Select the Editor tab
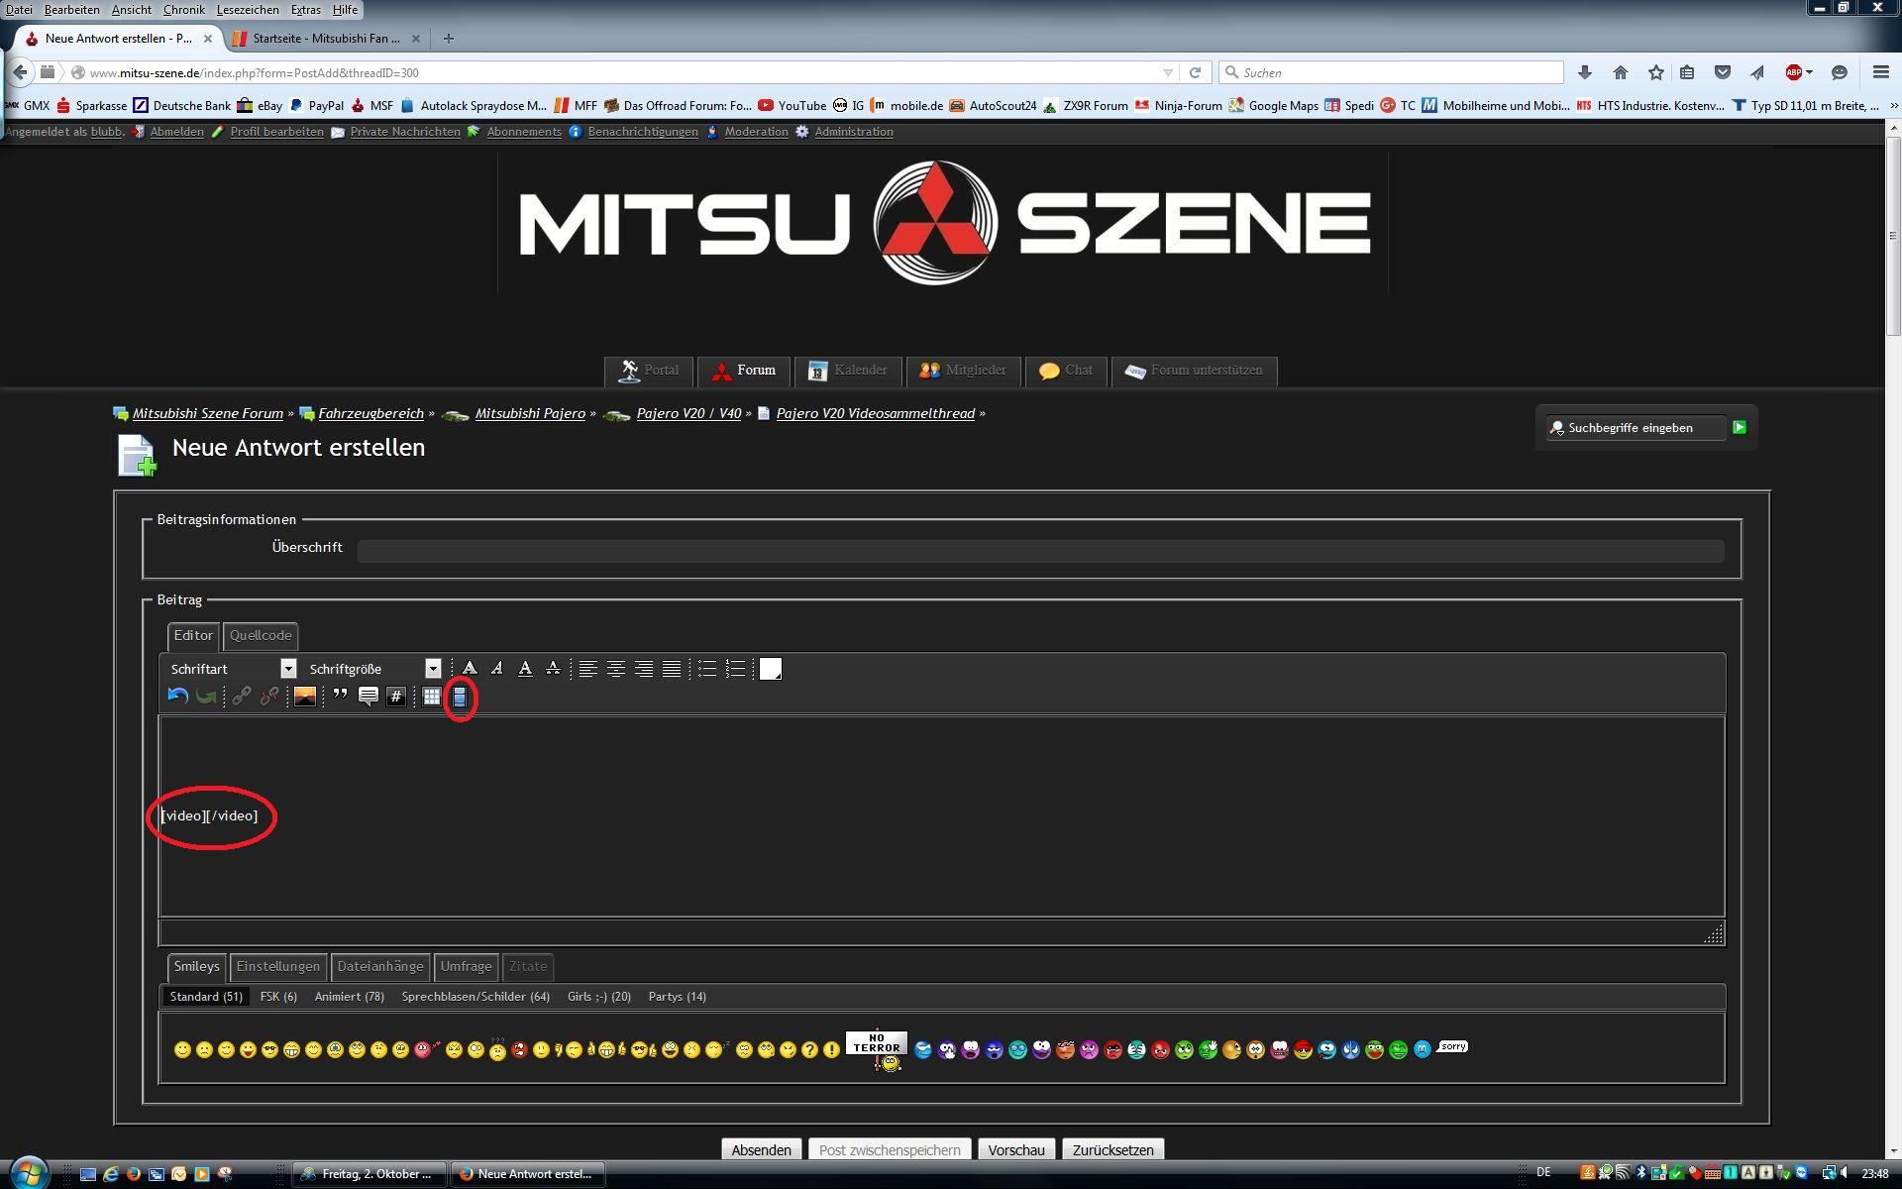 point(193,635)
